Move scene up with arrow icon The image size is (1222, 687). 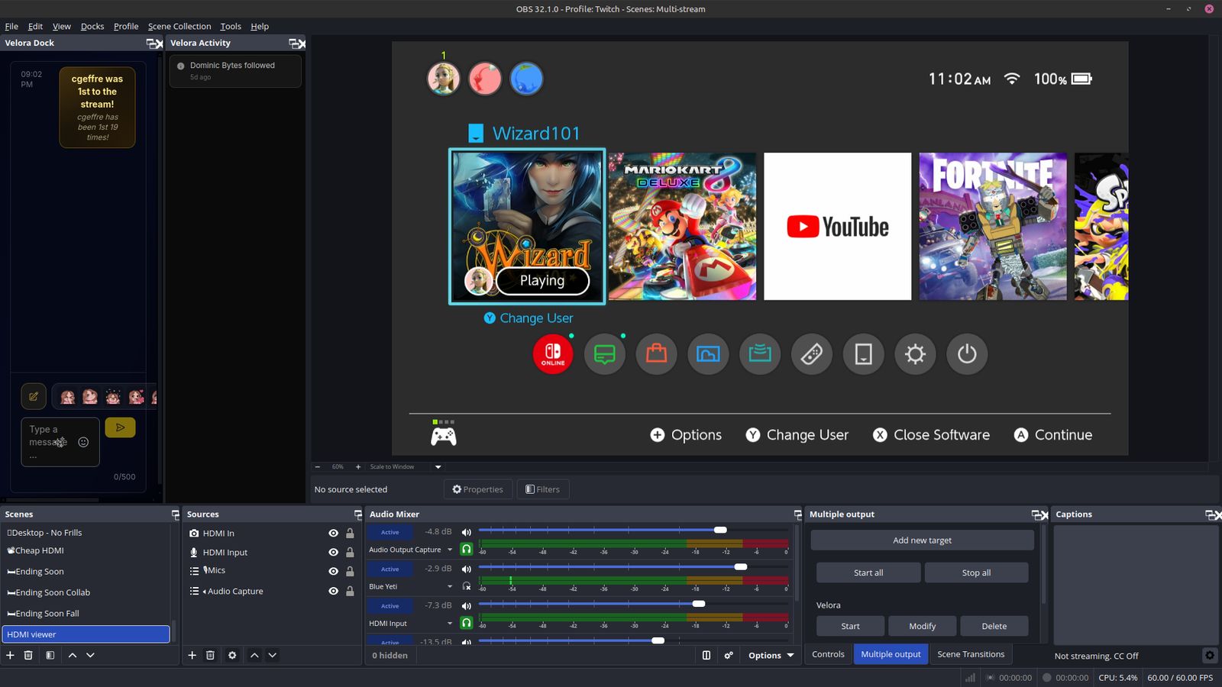tap(73, 655)
